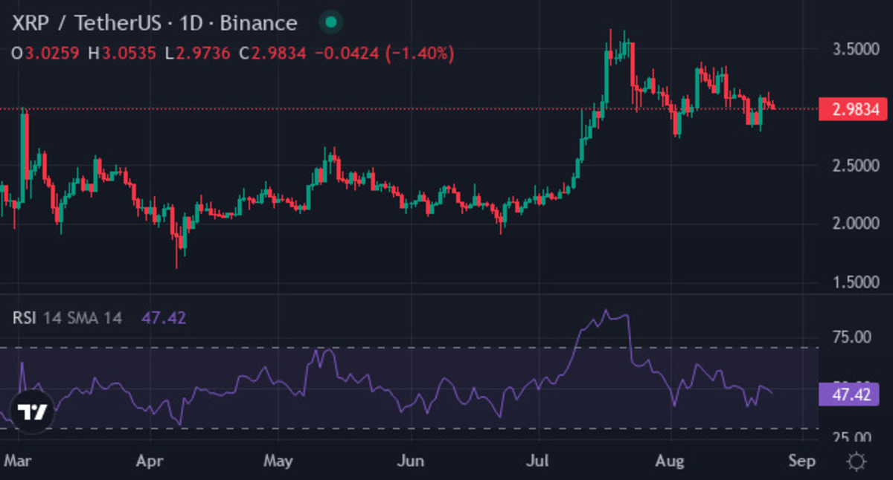Image resolution: width=893 pixels, height=480 pixels.
Task: Select the XRP / TetherUS symbol title
Action: 154,23
